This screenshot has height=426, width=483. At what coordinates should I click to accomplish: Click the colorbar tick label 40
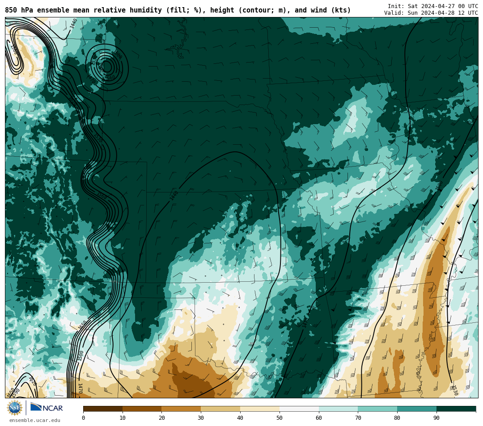click(x=240, y=418)
